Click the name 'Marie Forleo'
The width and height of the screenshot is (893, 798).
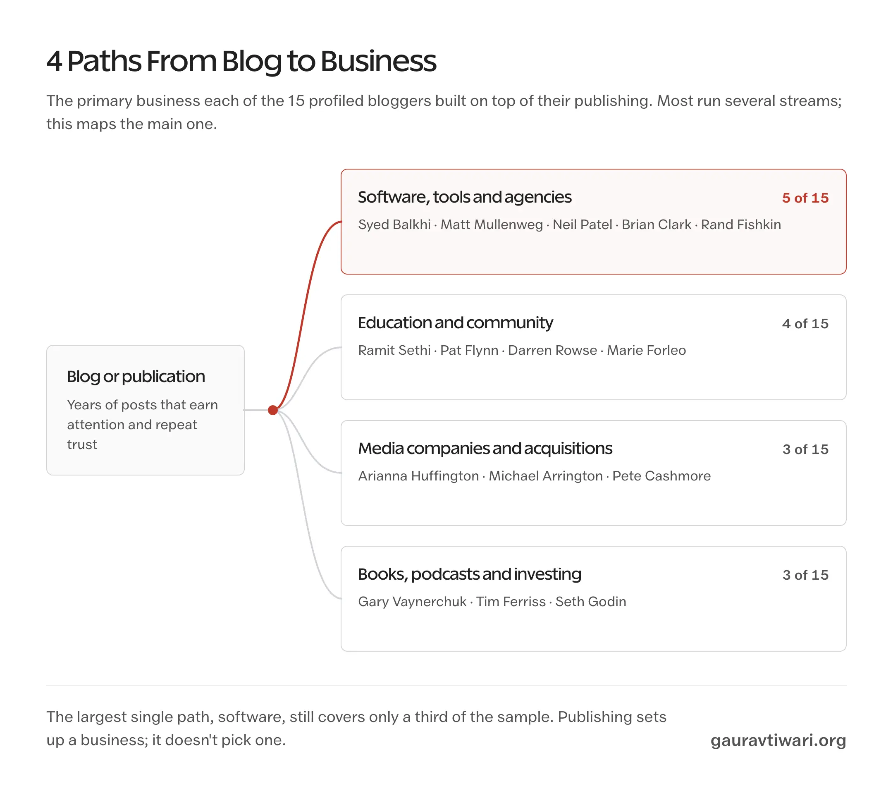point(646,350)
